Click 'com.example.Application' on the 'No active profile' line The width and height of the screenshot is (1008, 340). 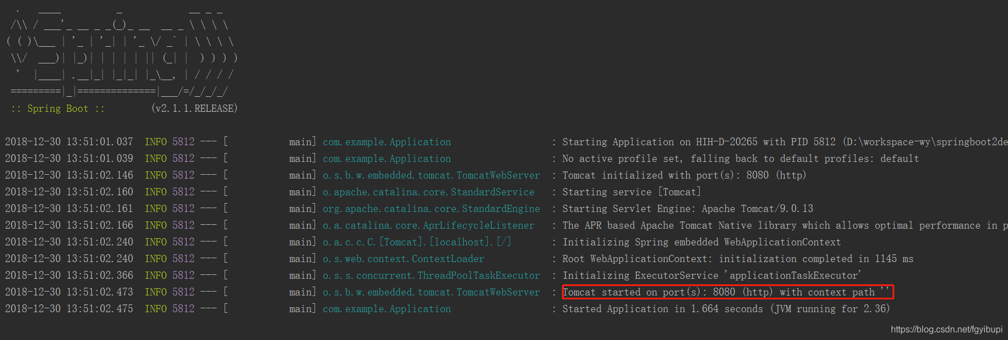[387, 159]
